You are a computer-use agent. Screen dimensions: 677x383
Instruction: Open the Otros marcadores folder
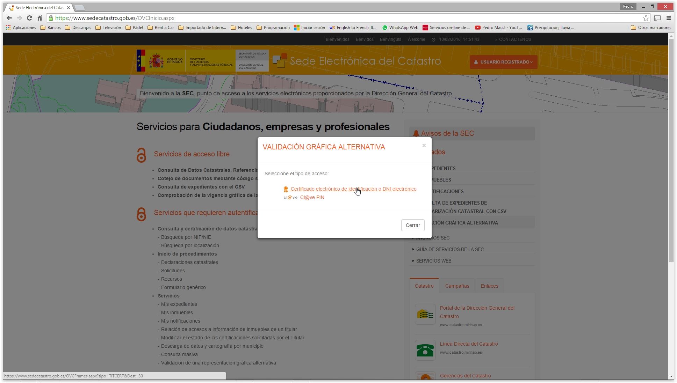[x=651, y=28]
